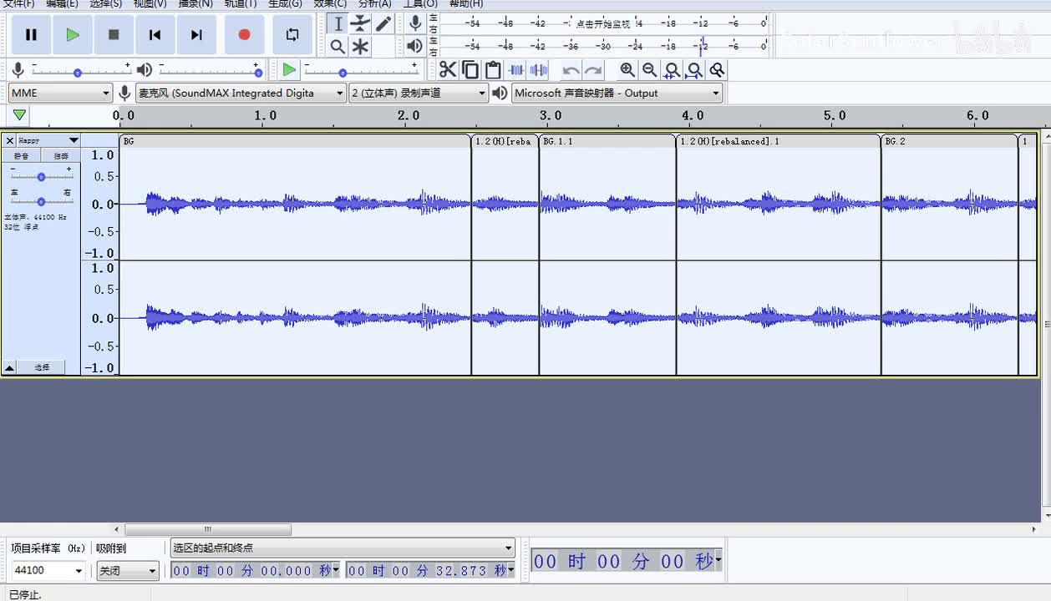Adjust the recording volume slider
Screen dimensions: 1051x601
[x=81, y=71]
